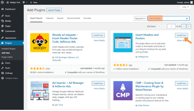Select the Plugins sidebar menu

(12, 43)
